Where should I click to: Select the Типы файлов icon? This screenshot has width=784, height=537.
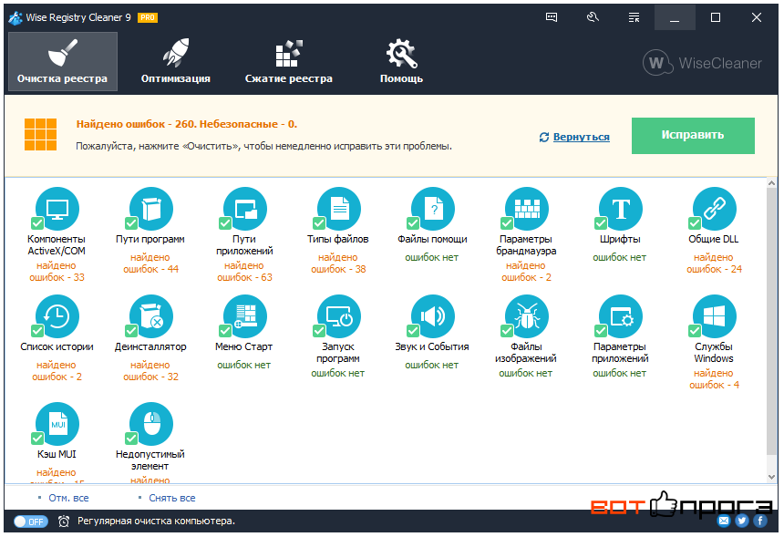click(x=339, y=209)
